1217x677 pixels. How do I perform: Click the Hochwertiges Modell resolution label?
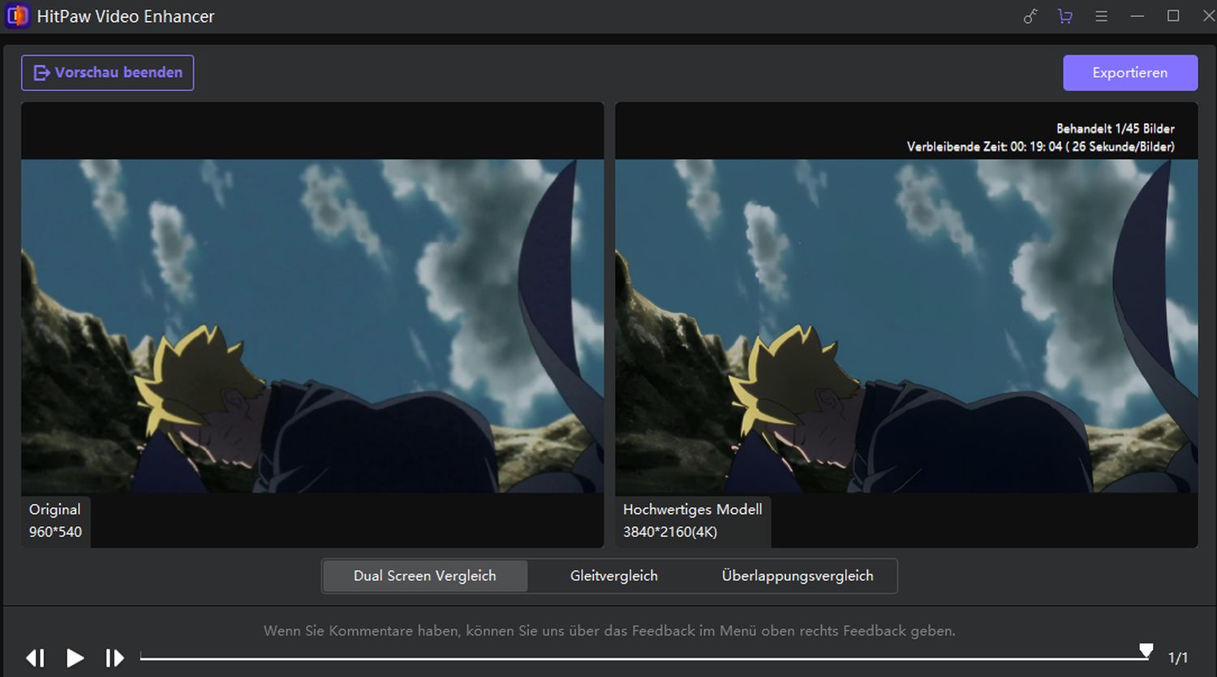tap(692, 520)
